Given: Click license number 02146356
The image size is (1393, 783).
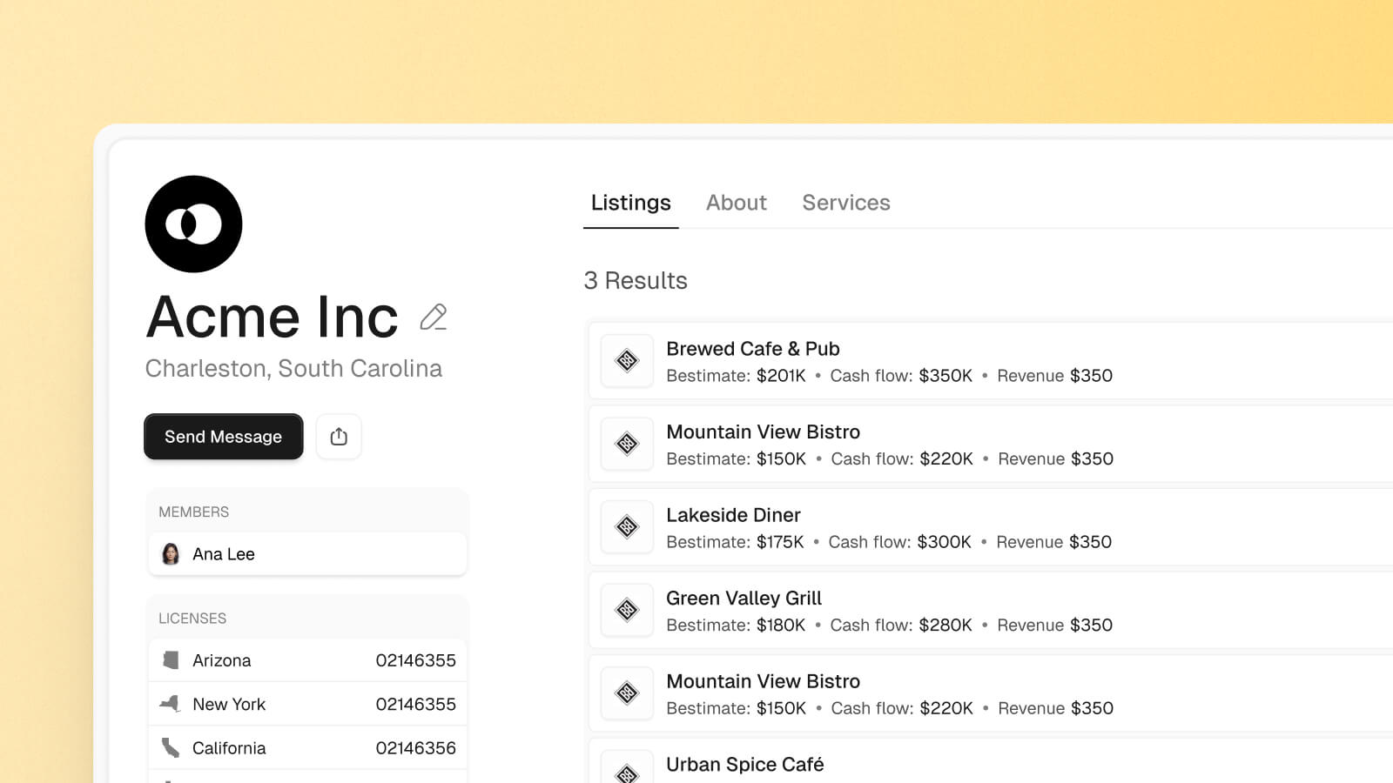Looking at the screenshot, I should tap(416, 748).
